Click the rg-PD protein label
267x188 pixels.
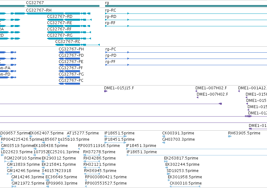[x=111, y=55]
